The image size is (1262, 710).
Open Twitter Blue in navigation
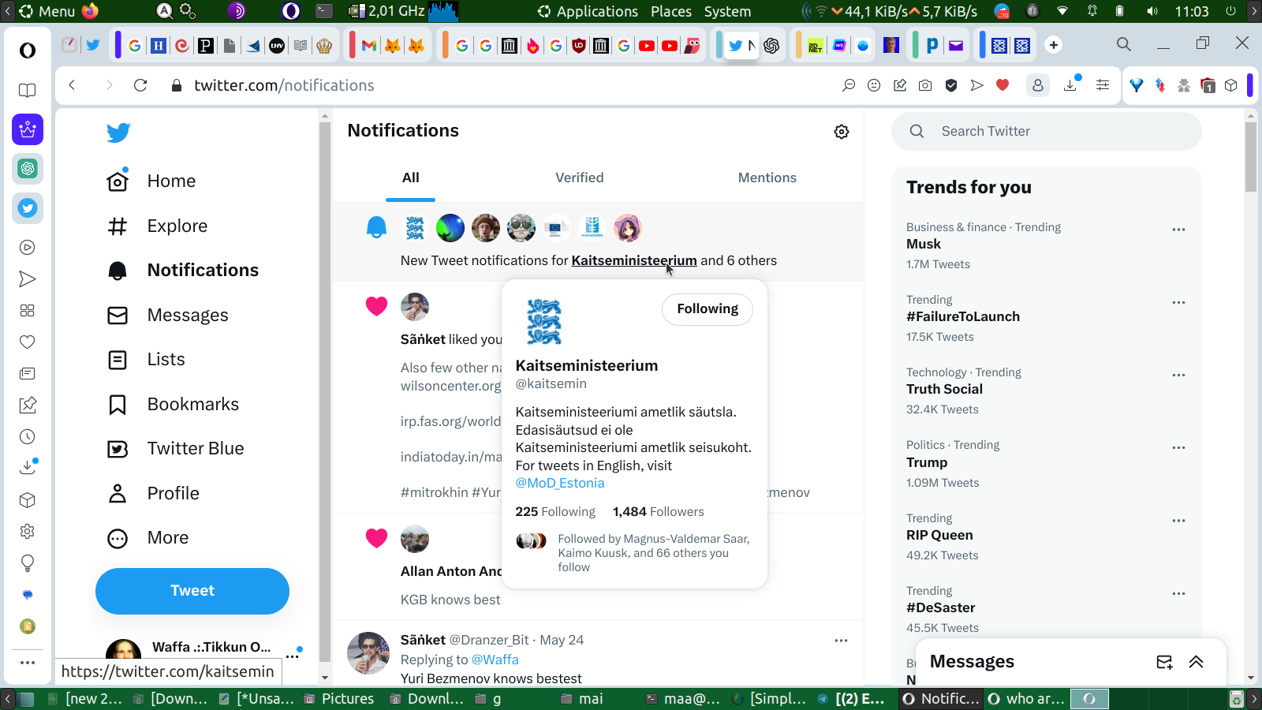[x=176, y=449]
